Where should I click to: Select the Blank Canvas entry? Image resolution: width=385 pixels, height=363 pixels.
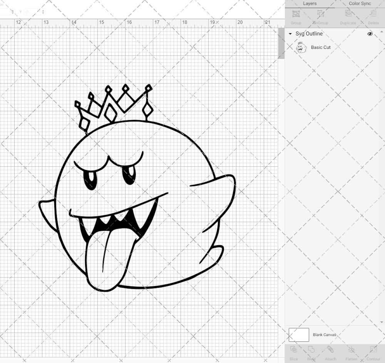(x=325, y=335)
